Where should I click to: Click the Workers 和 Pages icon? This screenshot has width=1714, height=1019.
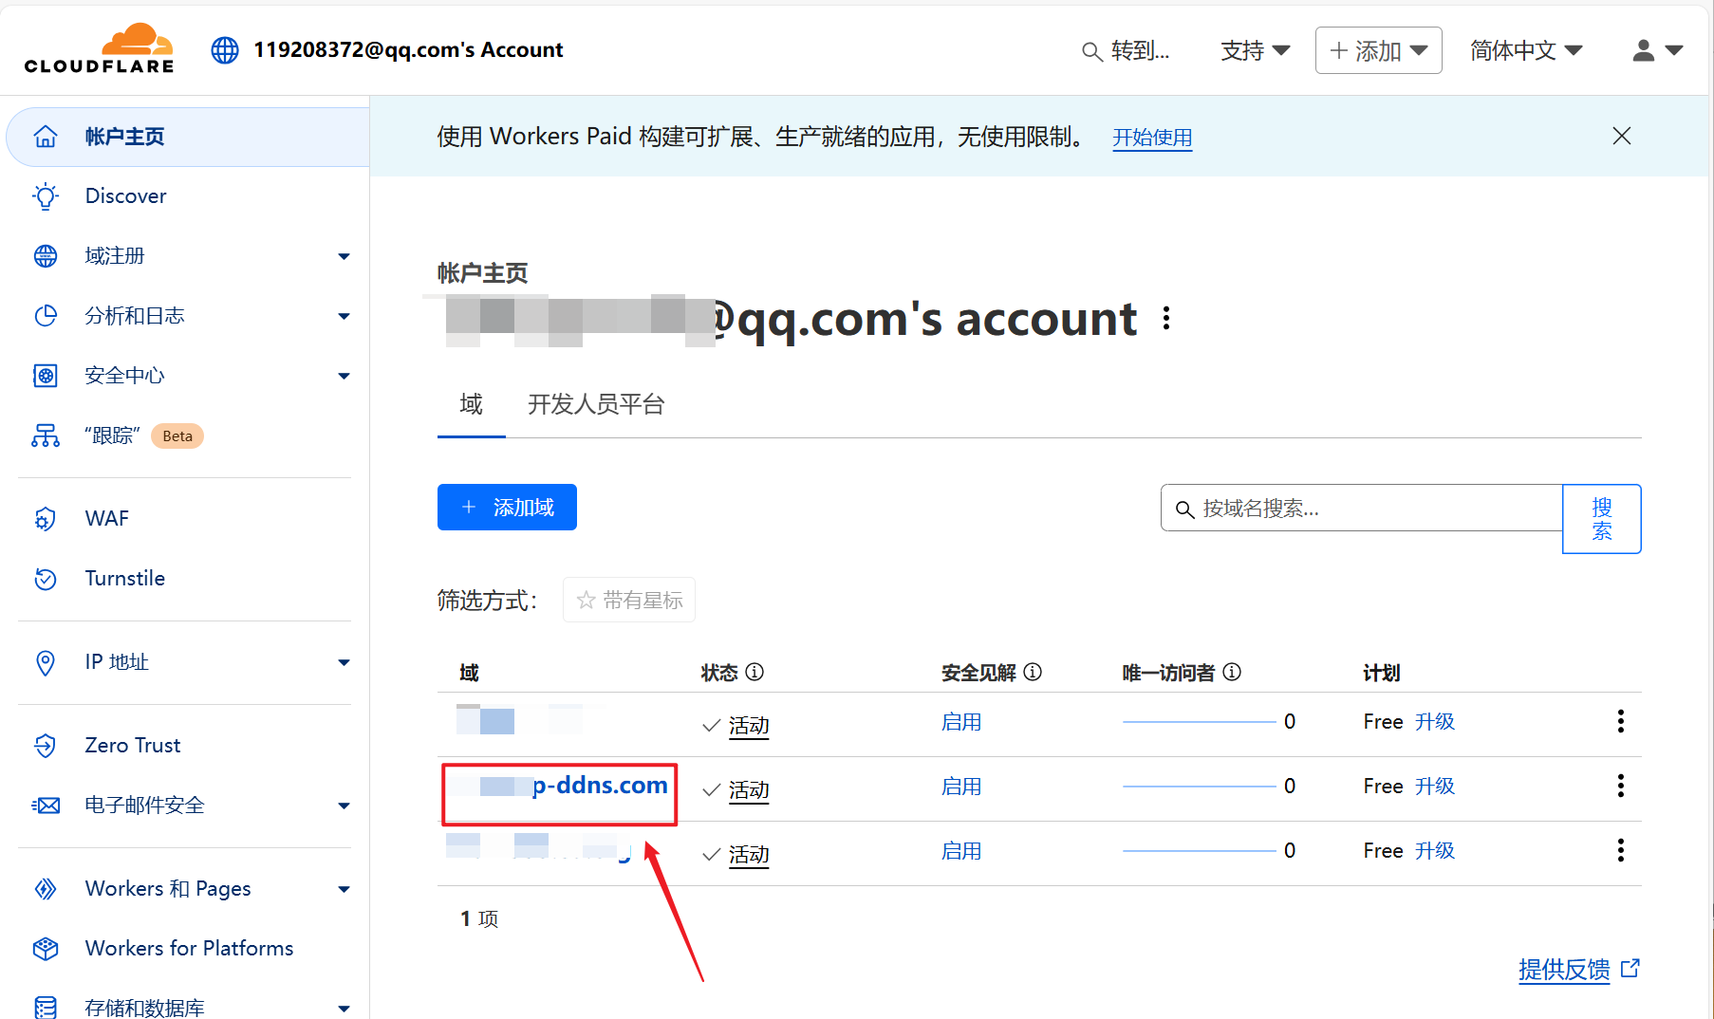click(x=46, y=889)
